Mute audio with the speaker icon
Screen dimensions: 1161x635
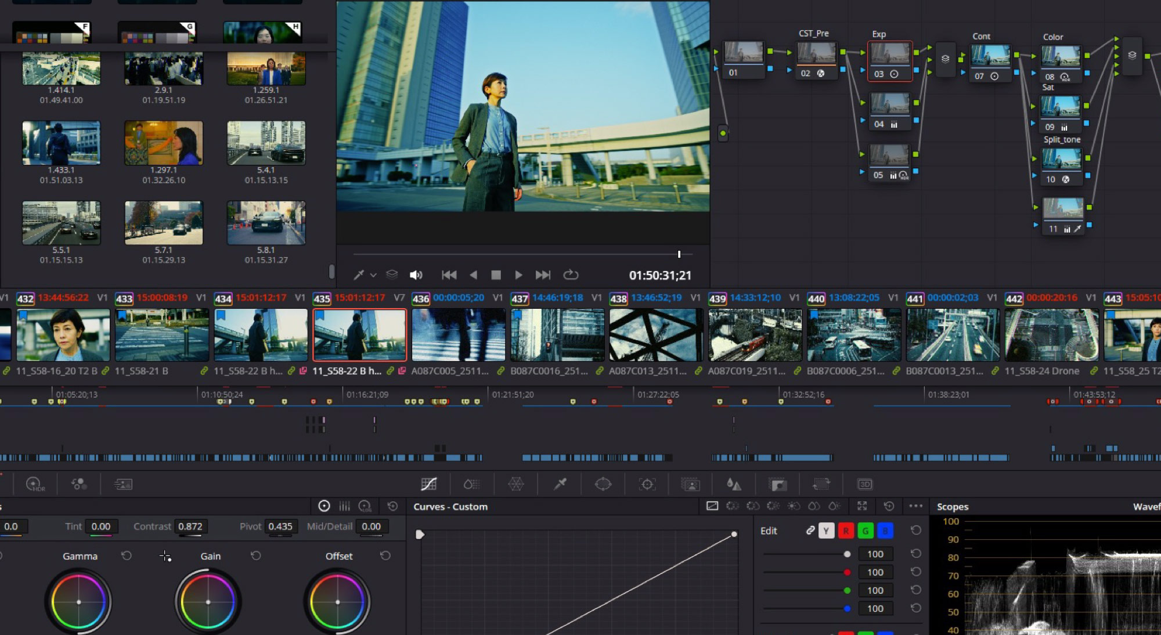click(416, 275)
